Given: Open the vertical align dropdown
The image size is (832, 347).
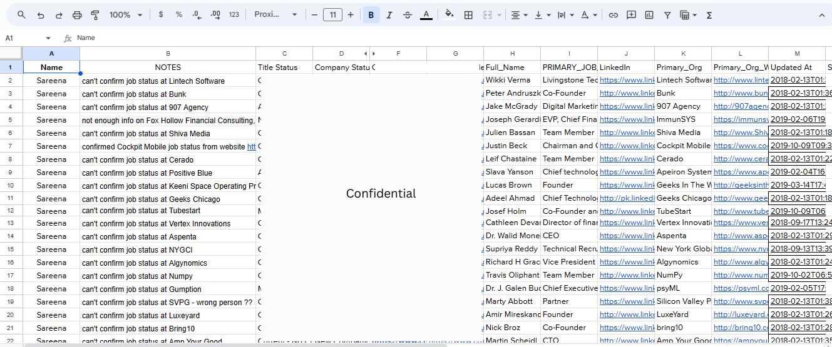Looking at the screenshot, I should click(542, 15).
